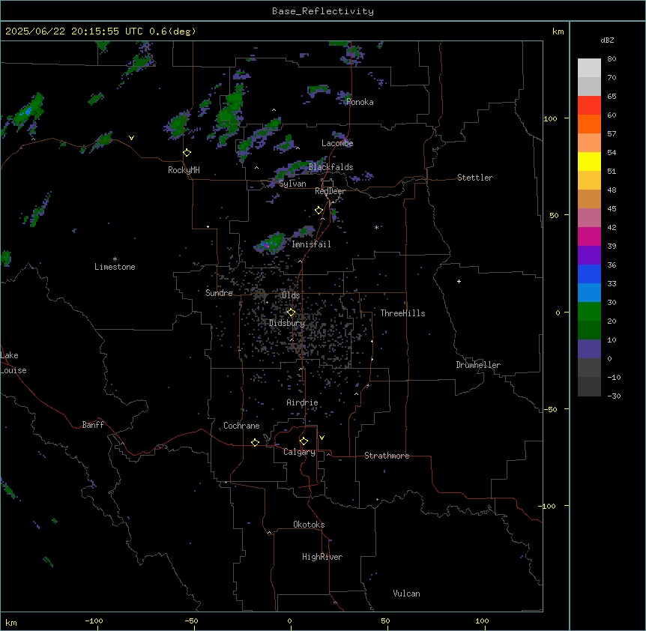Viewport: 646px width, 631px height.
Task: Select the yellow V marker east of Calgary
Action: tap(322, 438)
